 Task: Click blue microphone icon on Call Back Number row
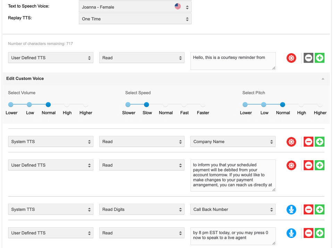click(291, 210)
